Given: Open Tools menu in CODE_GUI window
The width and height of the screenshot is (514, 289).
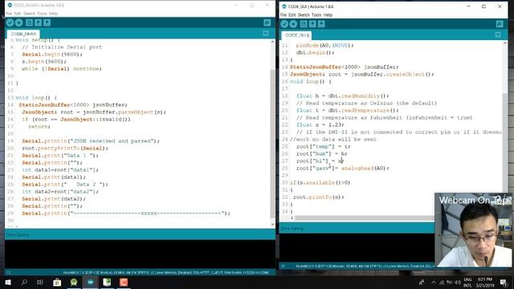Looking at the screenshot, I should coord(316,14).
